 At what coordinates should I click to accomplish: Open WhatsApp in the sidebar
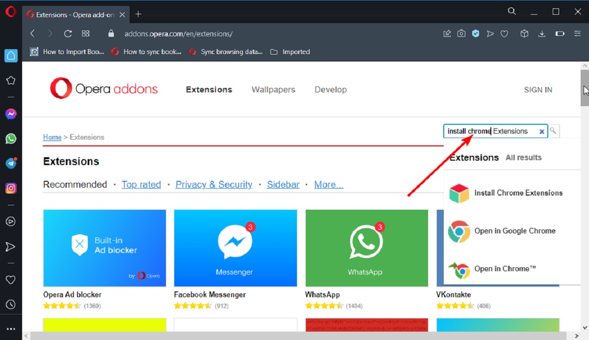point(11,139)
